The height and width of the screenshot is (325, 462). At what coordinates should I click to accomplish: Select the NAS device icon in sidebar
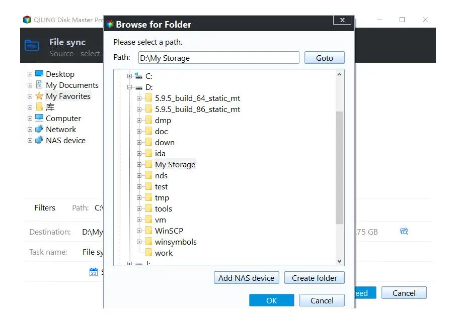tap(39, 141)
